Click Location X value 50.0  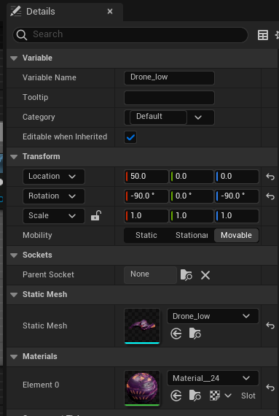146,177
